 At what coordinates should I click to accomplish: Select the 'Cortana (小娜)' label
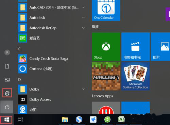pyautogui.click(x=41, y=69)
